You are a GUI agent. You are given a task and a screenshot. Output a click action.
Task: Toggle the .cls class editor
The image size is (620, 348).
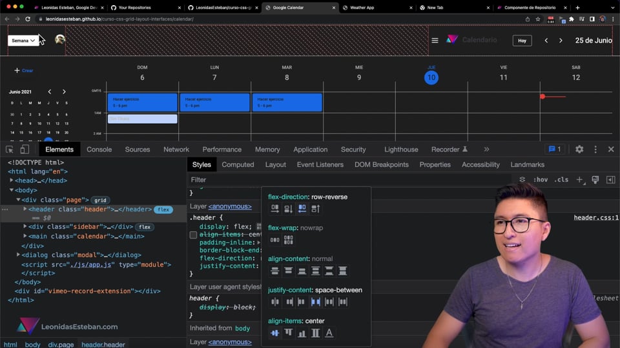click(561, 180)
